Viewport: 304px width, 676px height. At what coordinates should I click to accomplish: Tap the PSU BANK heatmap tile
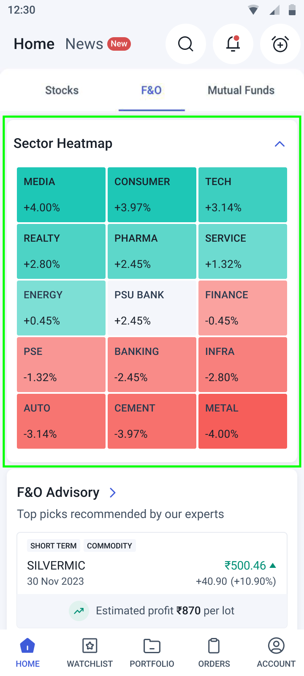[x=152, y=308]
